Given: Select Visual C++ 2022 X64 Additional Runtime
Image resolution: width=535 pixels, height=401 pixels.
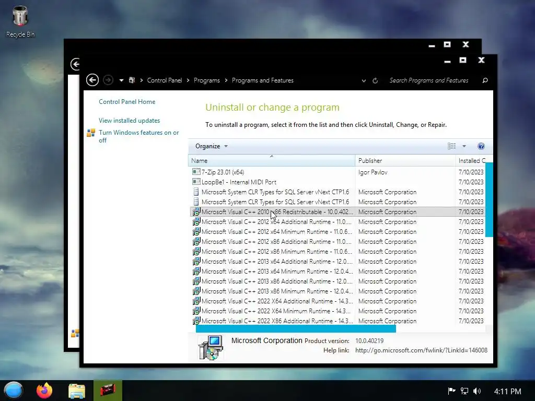Looking at the screenshot, I should click(337, 301).
